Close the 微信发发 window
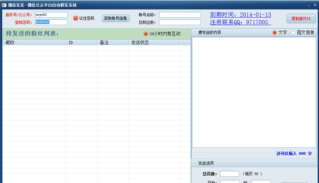This screenshot has height=183, width=319. tap(314, 5)
